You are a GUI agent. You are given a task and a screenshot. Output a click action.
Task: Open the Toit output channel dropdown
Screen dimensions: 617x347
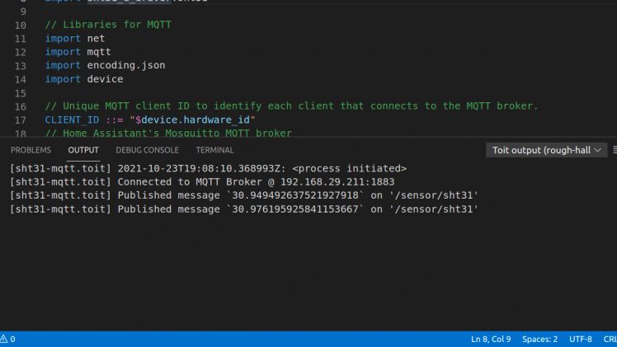[546, 150]
